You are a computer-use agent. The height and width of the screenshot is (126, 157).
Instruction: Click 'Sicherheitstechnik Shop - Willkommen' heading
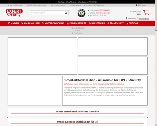pos(102,80)
